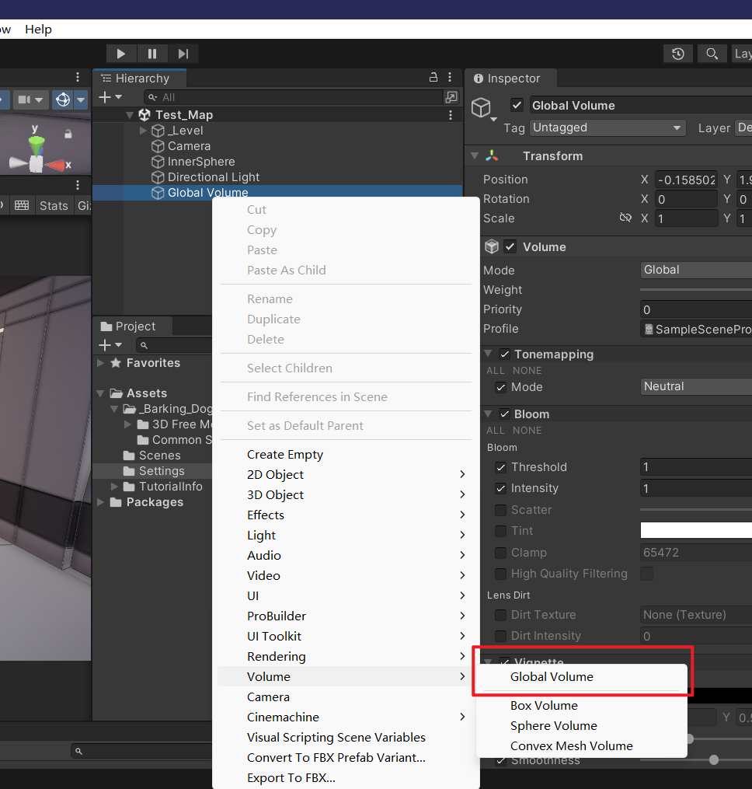Click the GameObject cube icon in Inspector
This screenshot has width=752, height=789.
pos(481,107)
